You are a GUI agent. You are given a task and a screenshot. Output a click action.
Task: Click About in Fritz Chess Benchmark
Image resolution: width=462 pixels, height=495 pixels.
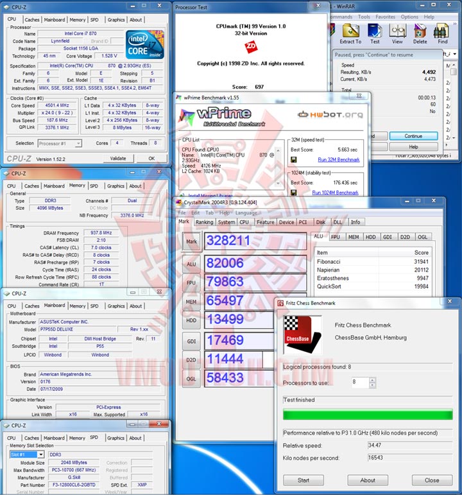pyautogui.click(x=368, y=480)
